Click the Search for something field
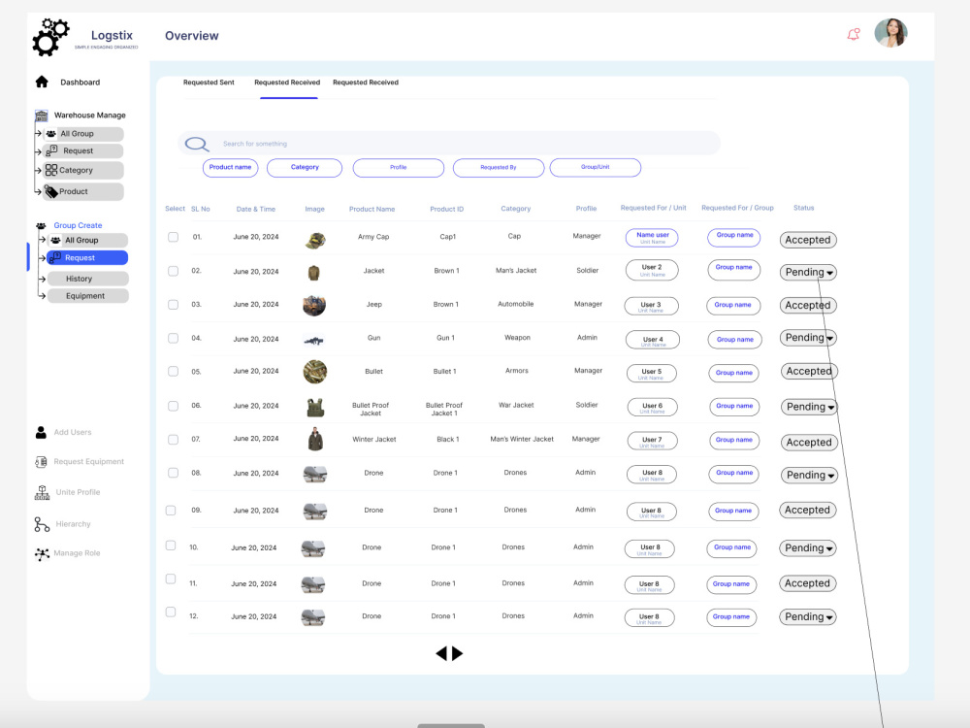Screen dimensions: 970x728 click(x=449, y=144)
